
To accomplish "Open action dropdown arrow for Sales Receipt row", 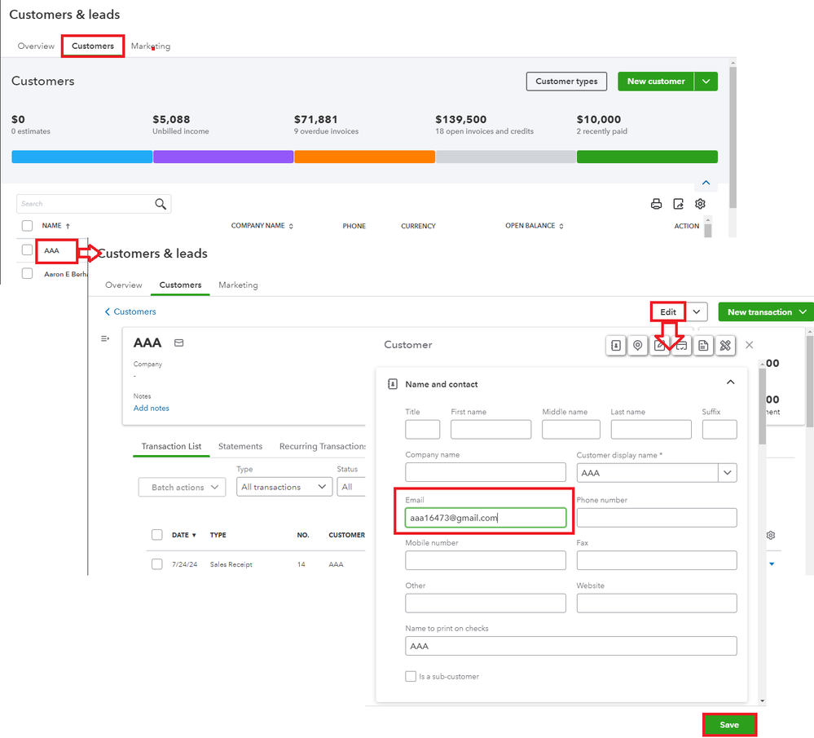I will tap(772, 564).
